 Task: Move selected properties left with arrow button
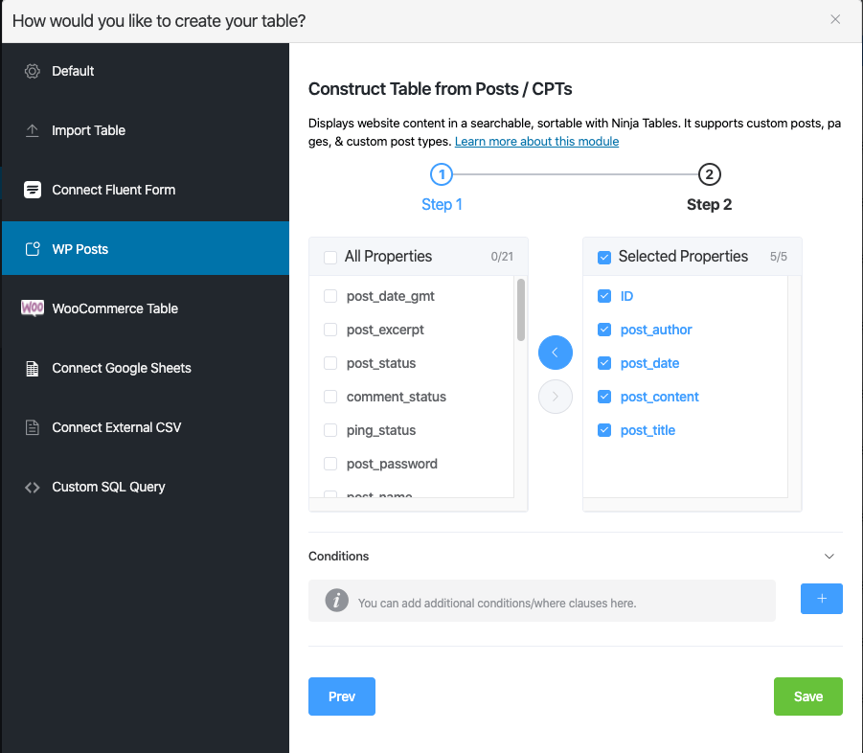556,353
